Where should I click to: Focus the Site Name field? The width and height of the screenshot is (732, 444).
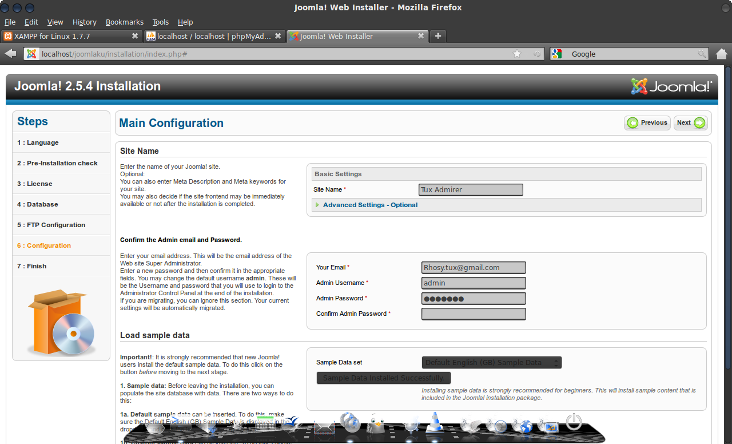click(x=471, y=189)
